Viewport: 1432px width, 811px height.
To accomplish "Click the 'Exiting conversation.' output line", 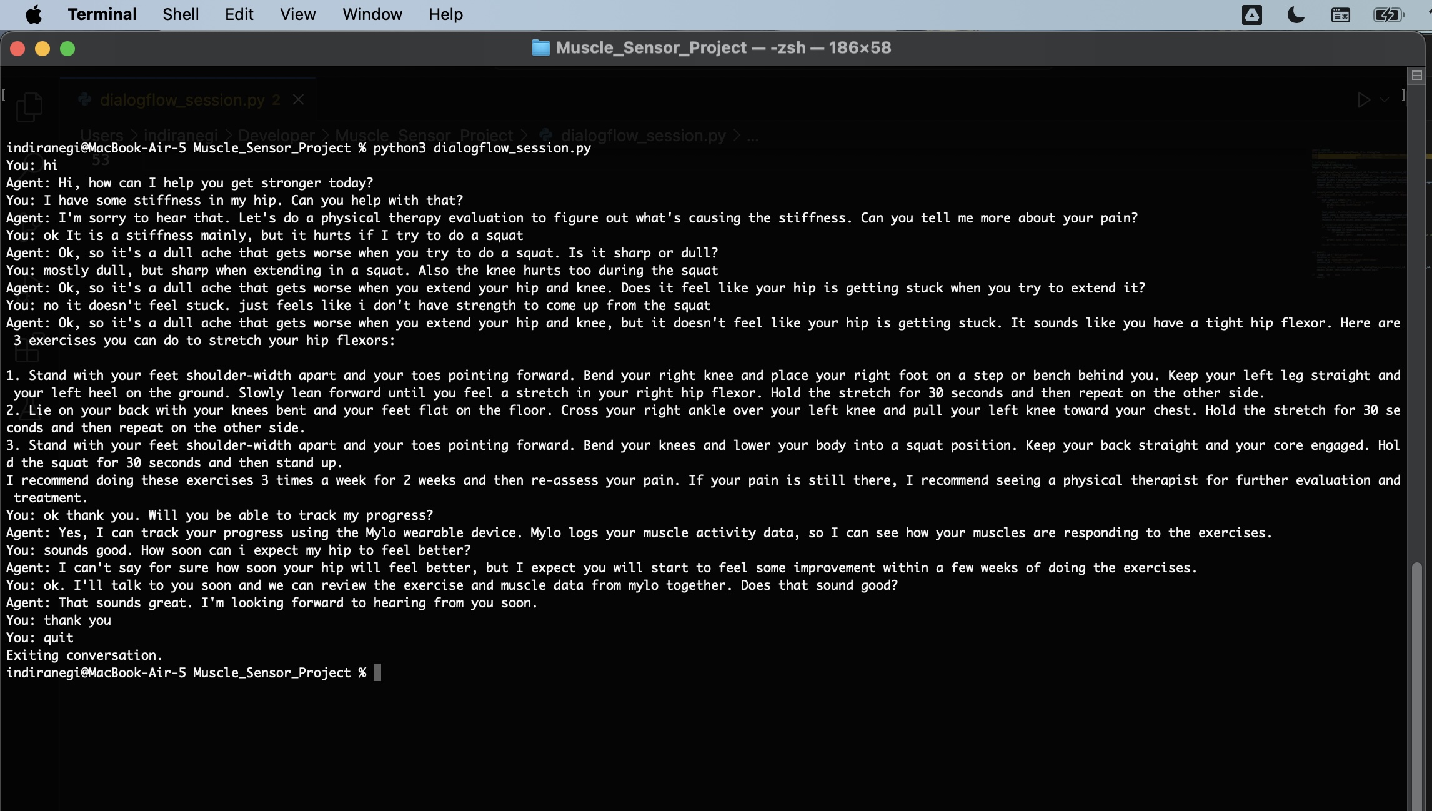I will [84, 655].
